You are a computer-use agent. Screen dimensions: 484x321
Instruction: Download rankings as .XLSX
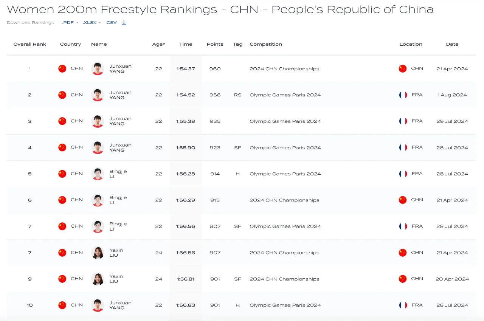[x=90, y=23]
